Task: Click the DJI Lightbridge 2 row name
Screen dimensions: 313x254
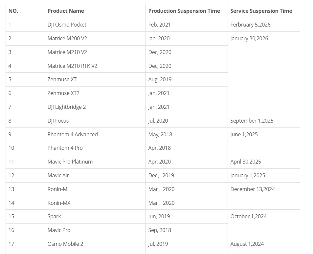Action: click(67, 107)
